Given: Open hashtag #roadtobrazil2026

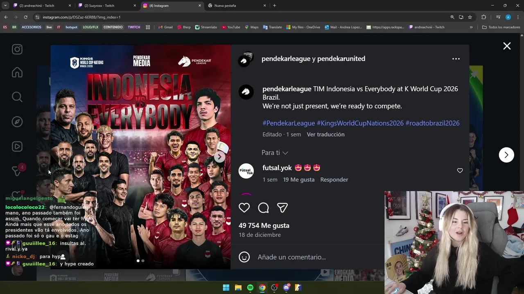Looking at the screenshot, I should point(432,123).
